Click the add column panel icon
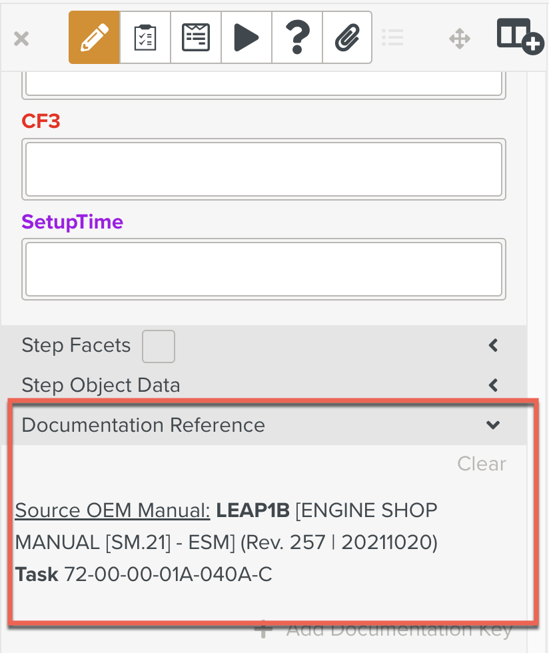The height and width of the screenshot is (653, 549). click(x=520, y=37)
